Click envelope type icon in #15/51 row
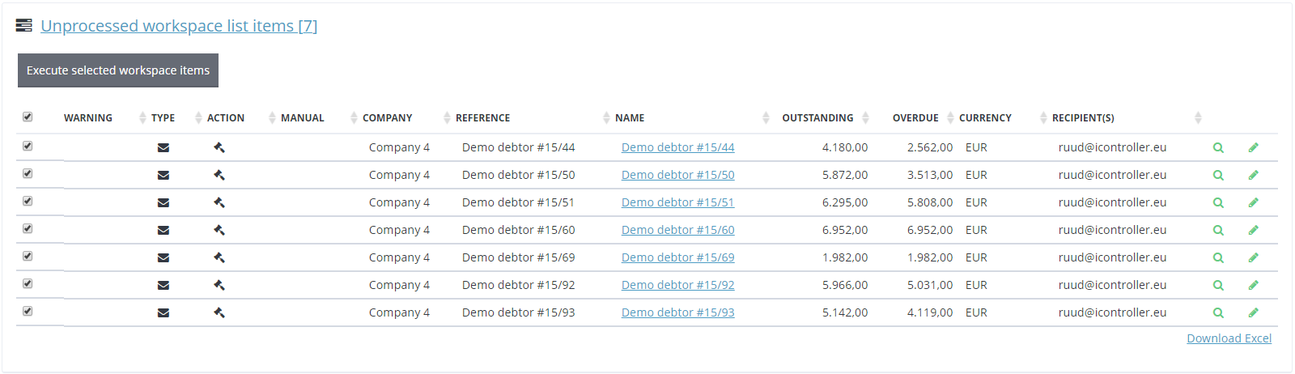Screen dimensions: 1295x374 163,202
